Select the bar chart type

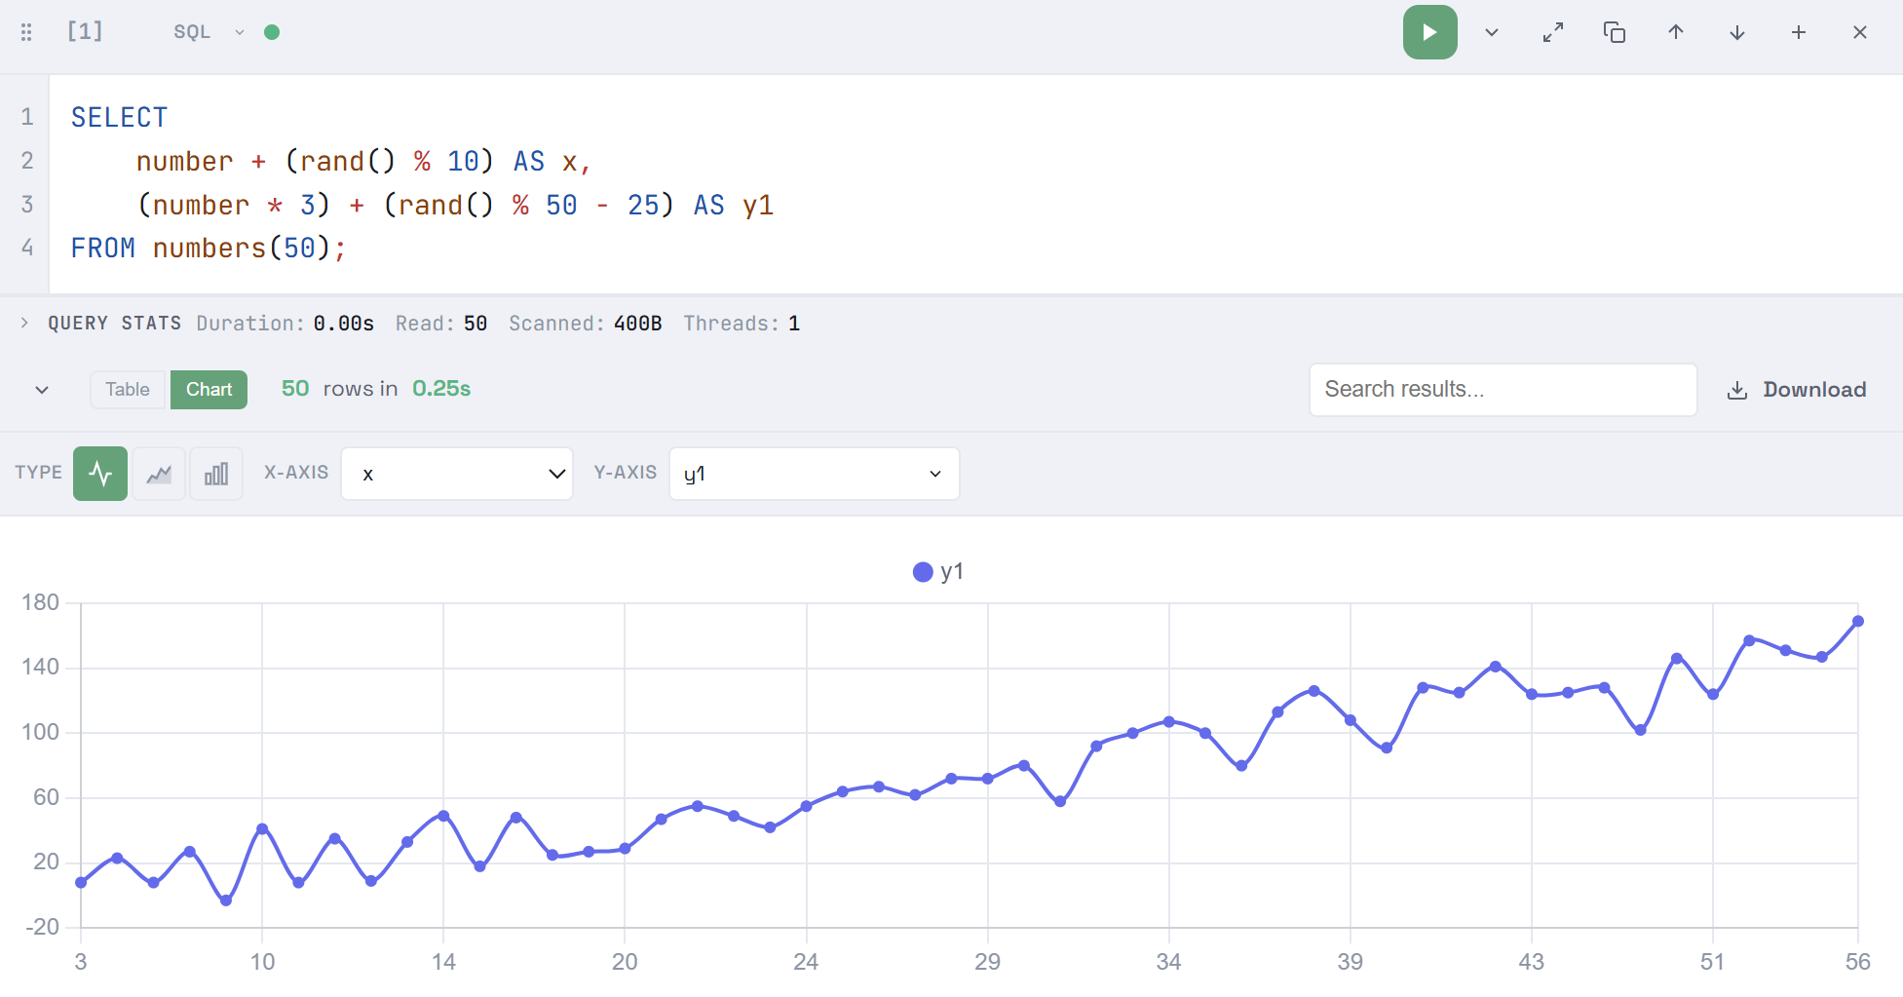[216, 474]
